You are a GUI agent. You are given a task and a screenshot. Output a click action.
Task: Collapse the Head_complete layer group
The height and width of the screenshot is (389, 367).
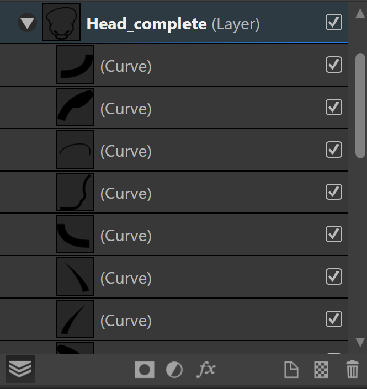[27, 23]
